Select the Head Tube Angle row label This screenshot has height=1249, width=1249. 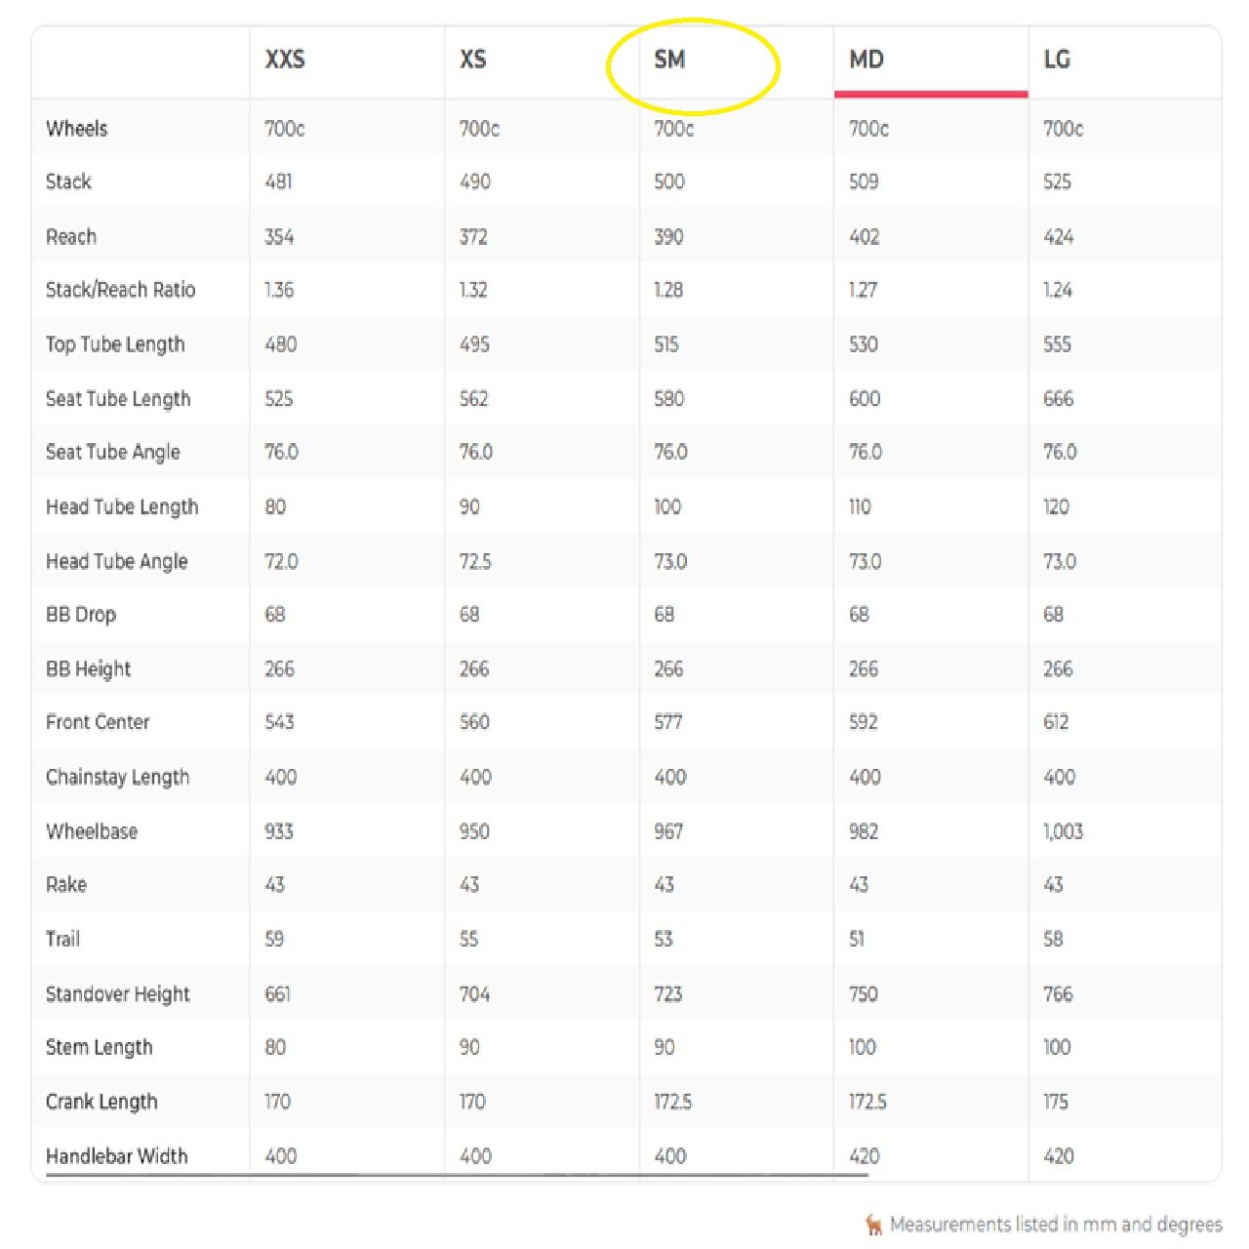tap(117, 561)
